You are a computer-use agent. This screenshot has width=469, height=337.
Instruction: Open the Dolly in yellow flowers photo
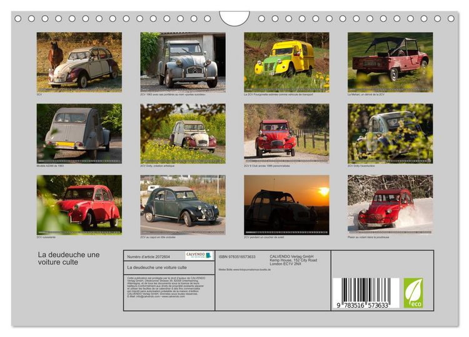click(x=183, y=134)
